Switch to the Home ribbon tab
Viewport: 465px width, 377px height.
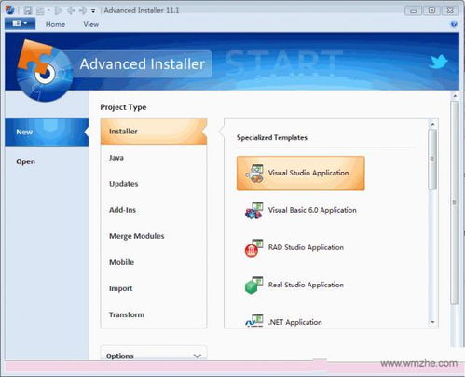[x=55, y=24]
